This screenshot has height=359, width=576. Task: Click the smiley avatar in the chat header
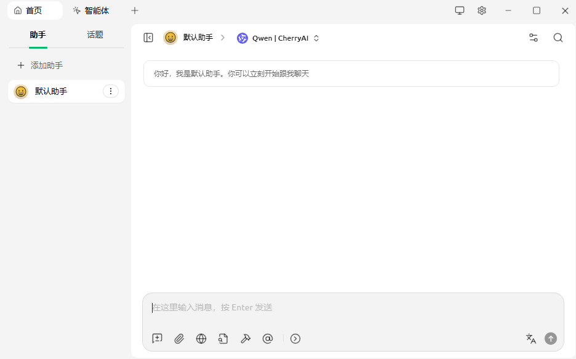[x=170, y=38]
